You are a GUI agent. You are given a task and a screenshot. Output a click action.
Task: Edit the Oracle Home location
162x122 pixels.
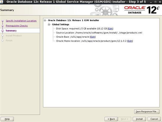point(130,41)
